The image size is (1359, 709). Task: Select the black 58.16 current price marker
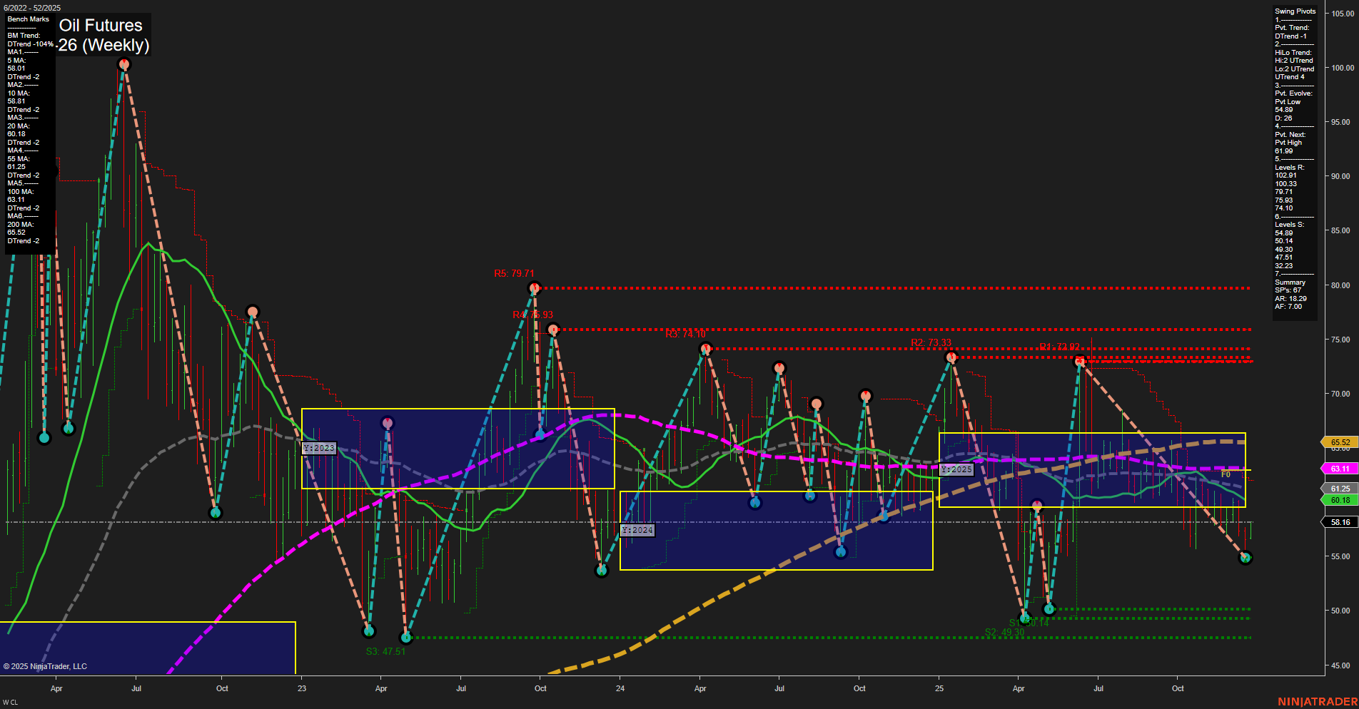pos(1340,522)
